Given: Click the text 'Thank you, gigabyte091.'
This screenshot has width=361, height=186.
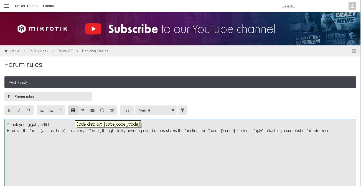Looking at the screenshot, I should 29,125.
